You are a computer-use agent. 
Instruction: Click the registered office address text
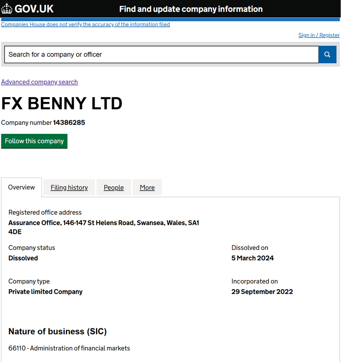(x=104, y=227)
